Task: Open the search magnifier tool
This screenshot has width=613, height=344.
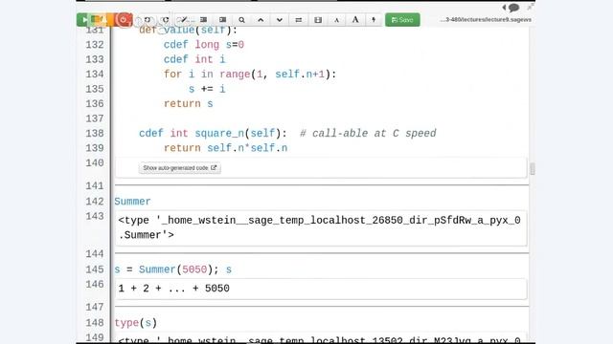Action: [x=241, y=20]
